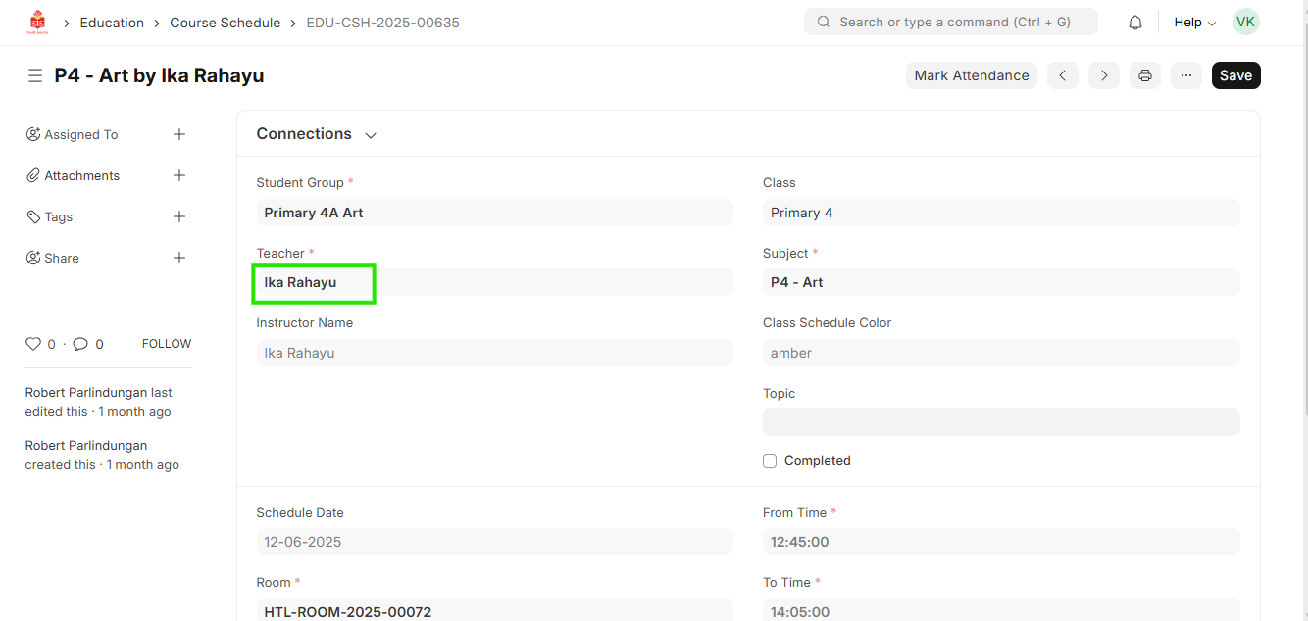
Task: Save the course schedule
Action: [1235, 75]
